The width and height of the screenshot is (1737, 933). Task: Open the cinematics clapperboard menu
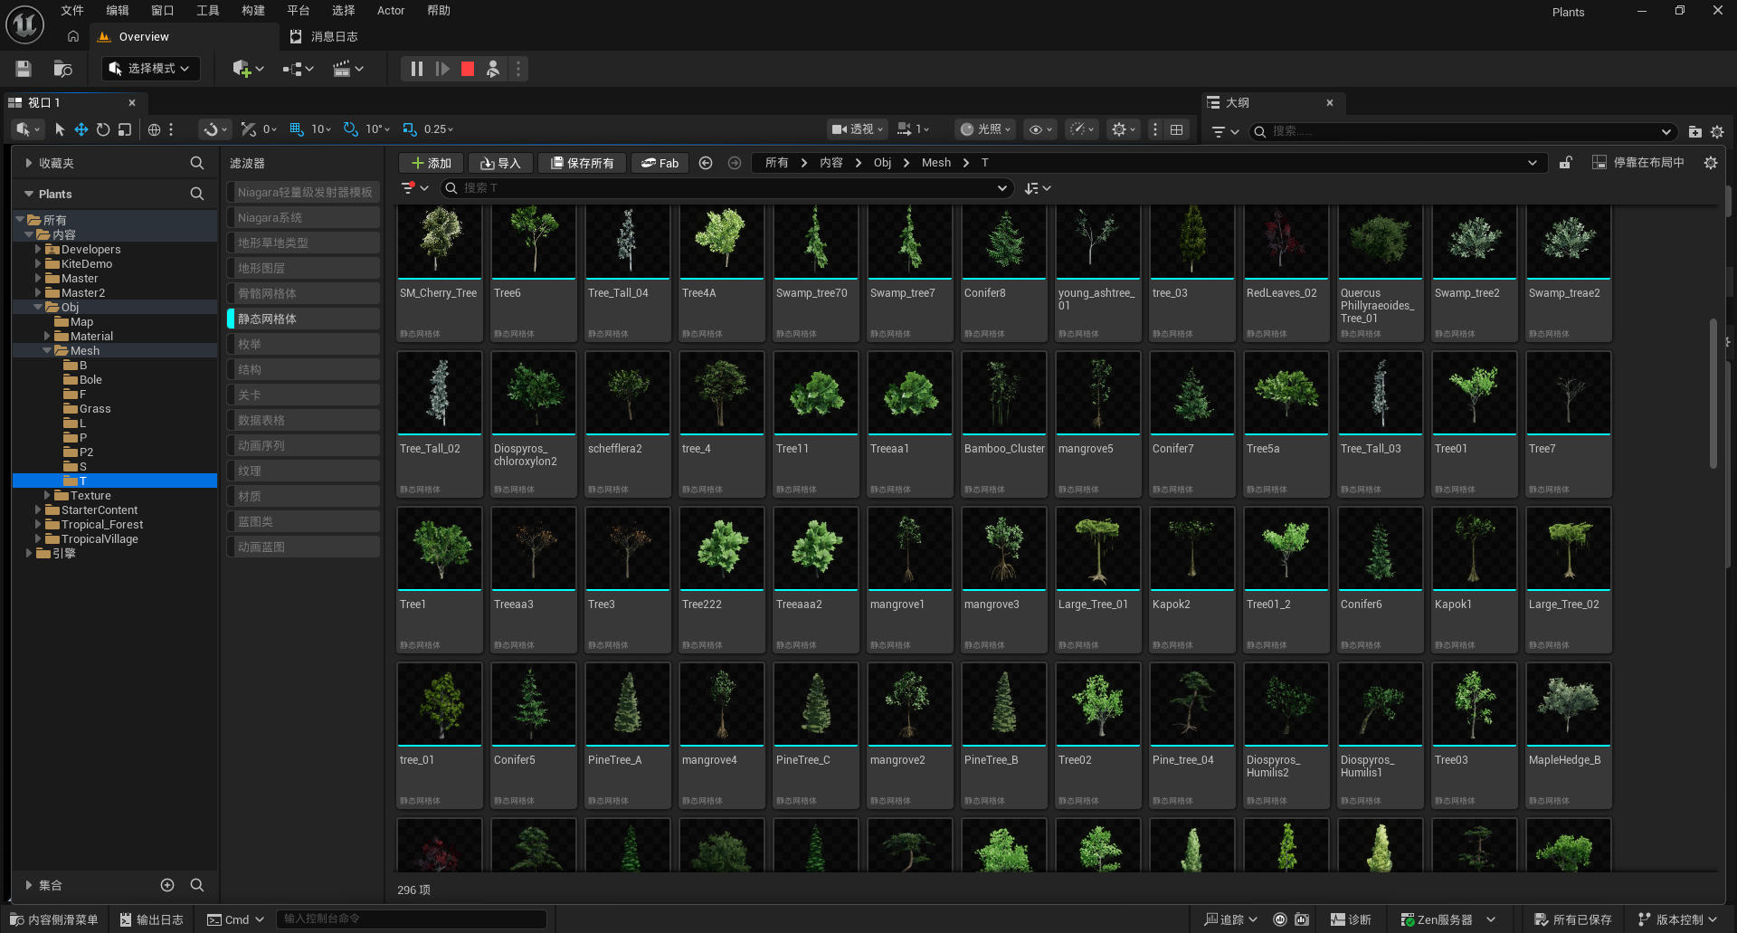348,69
